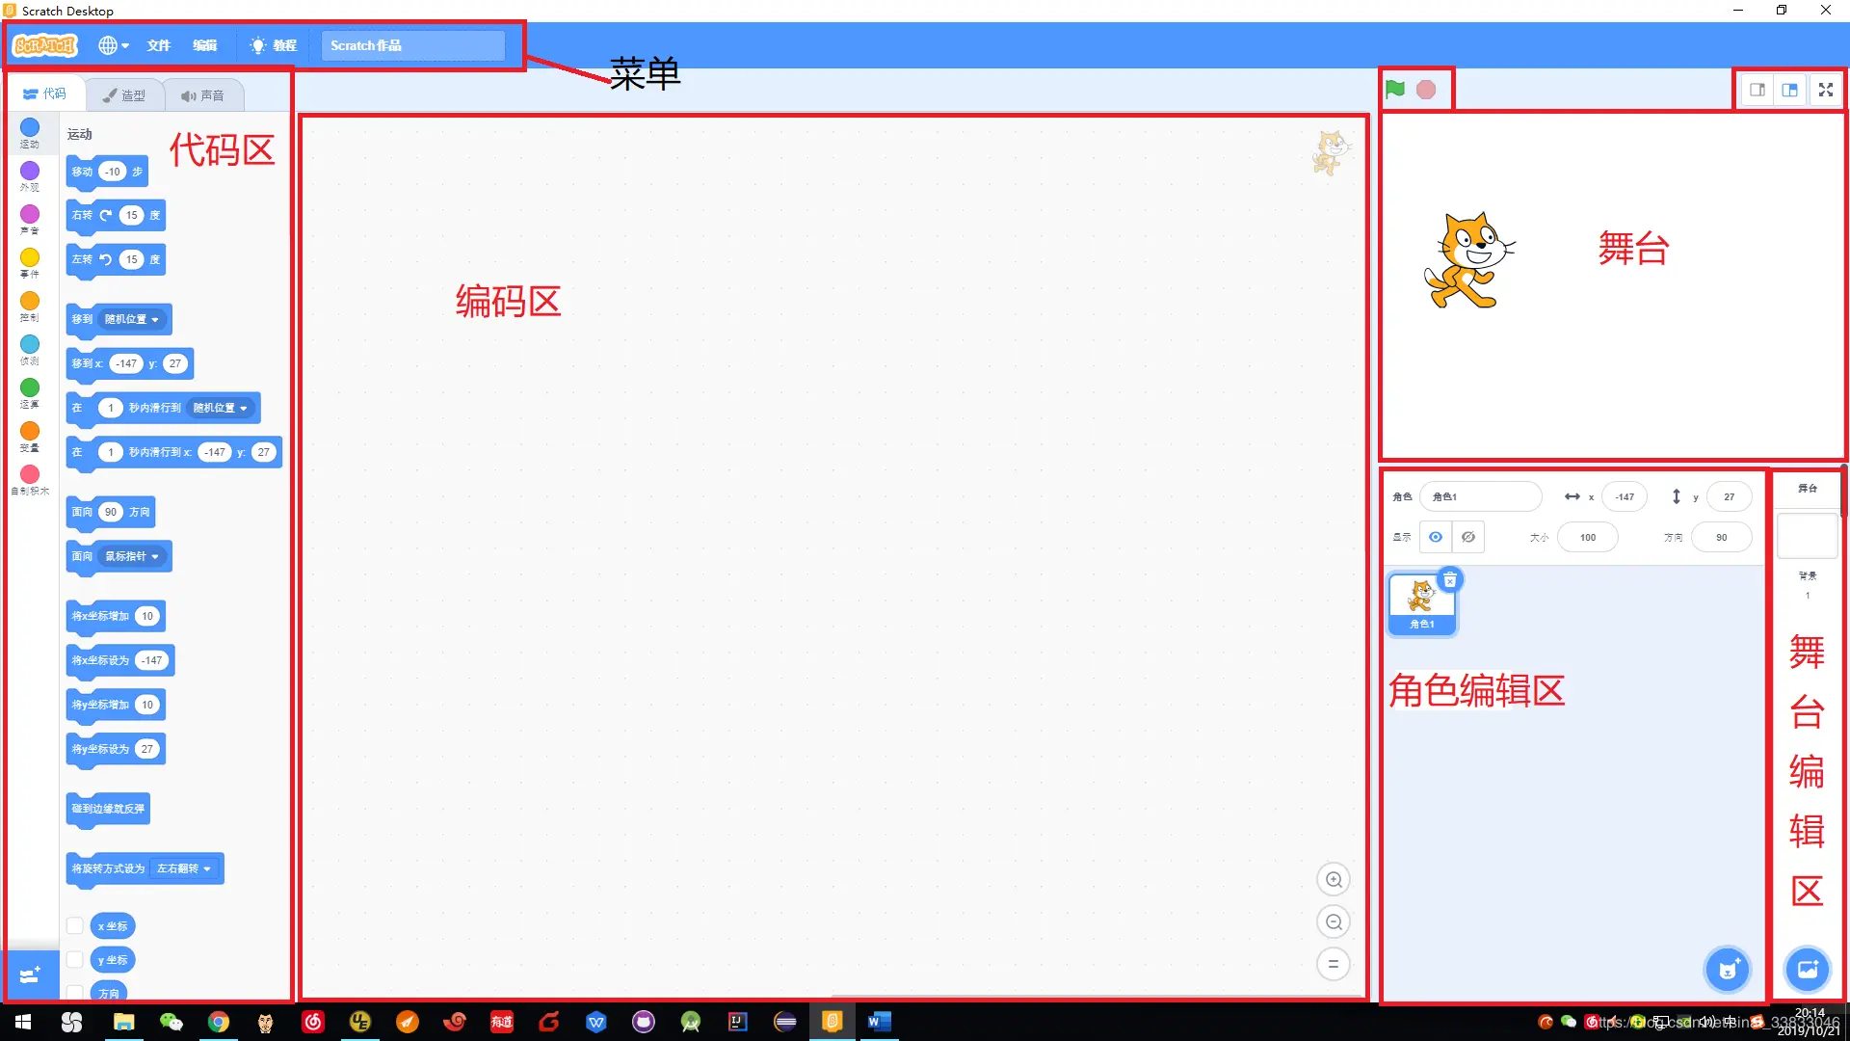Tick the y 坐标 reporter checkbox
The height and width of the screenshot is (1041, 1850).
click(x=74, y=960)
